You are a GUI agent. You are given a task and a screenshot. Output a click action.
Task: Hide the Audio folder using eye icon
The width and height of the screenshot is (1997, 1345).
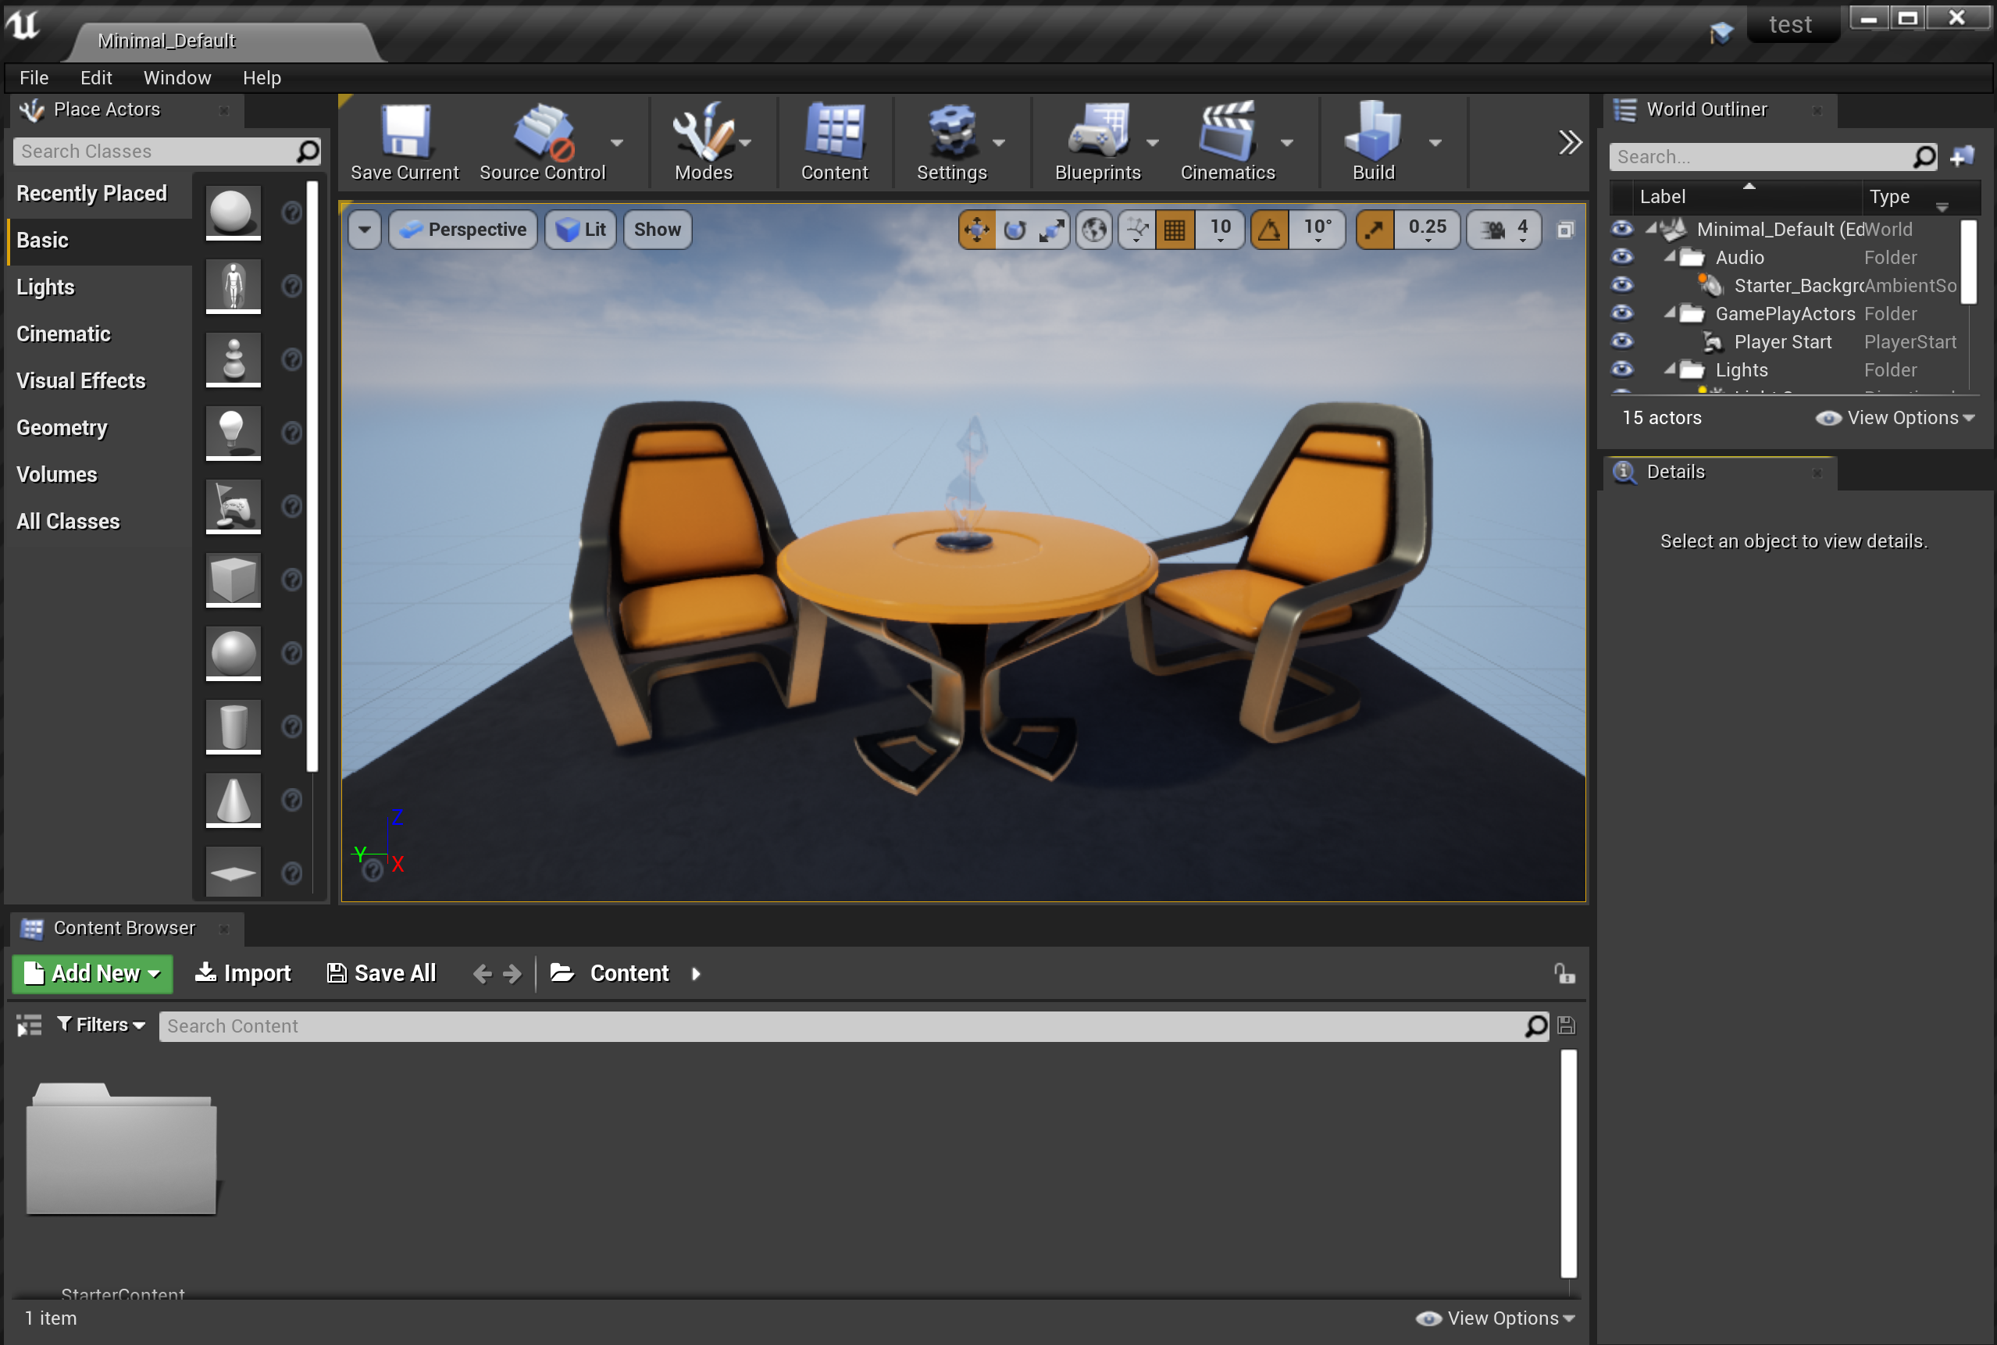click(x=1622, y=257)
